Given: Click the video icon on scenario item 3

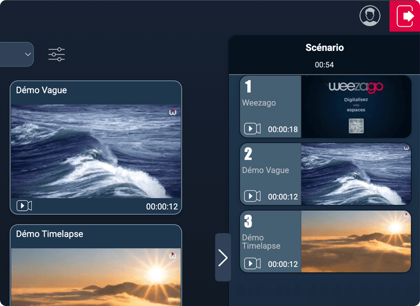Looking at the screenshot, I should pyautogui.click(x=252, y=264).
